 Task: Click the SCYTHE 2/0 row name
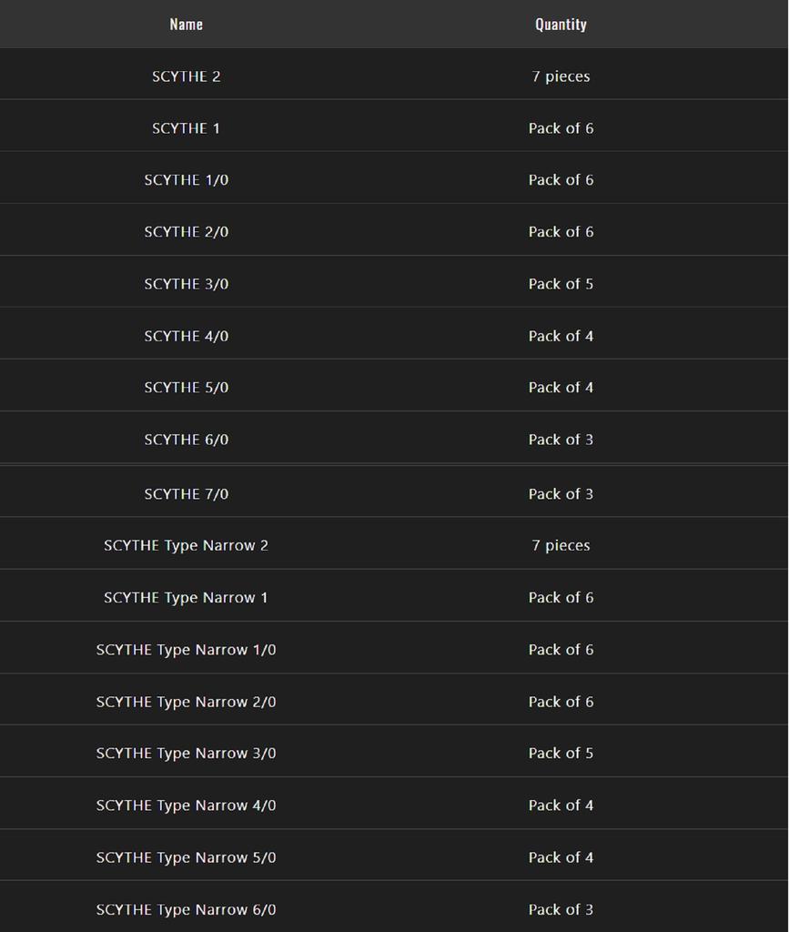[186, 232]
